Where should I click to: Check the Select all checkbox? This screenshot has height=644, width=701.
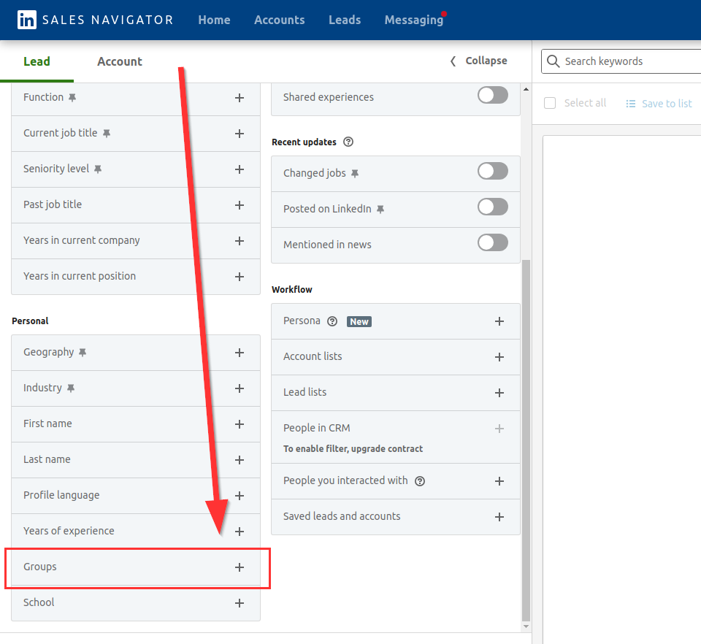(550, 103)
